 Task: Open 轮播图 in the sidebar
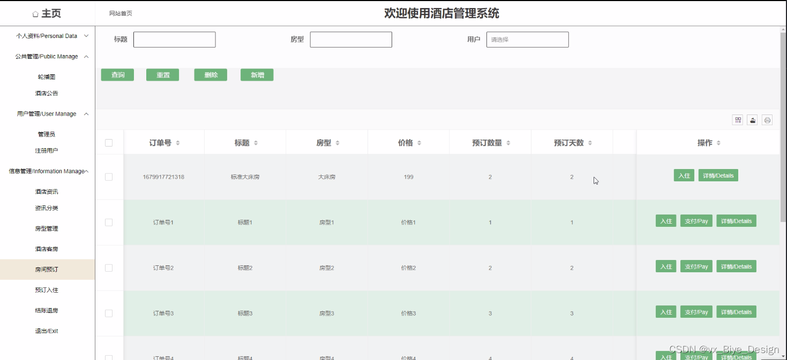[47, 76]
